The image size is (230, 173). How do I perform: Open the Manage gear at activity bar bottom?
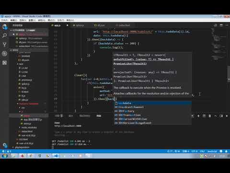[5, 145]
